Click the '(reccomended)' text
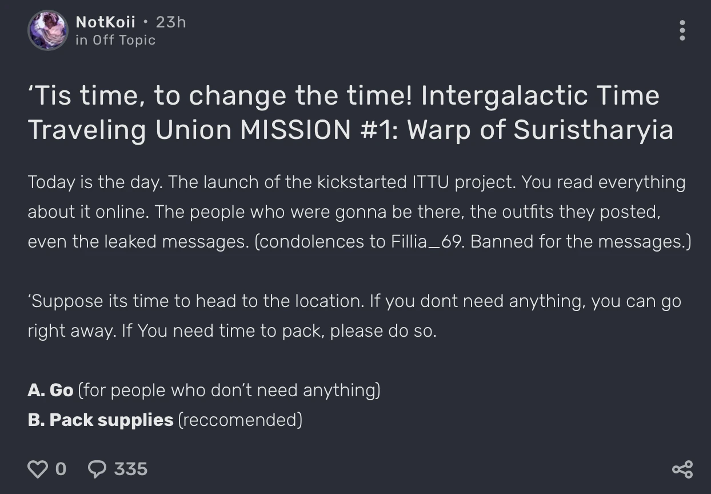The height and width of the screenshot is (494, 711). (240, 420)
